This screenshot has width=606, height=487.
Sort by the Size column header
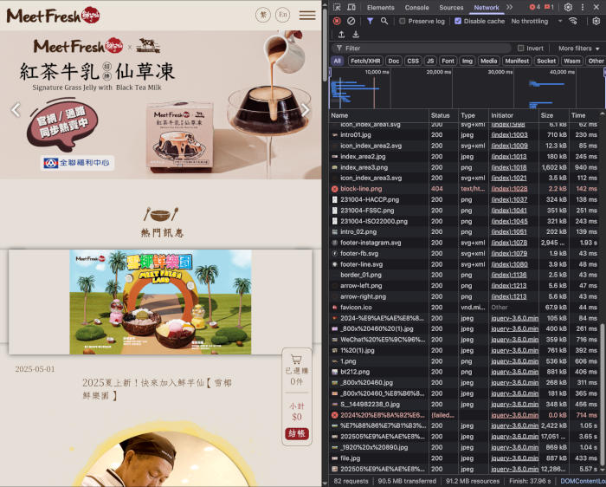click(554, 115)
